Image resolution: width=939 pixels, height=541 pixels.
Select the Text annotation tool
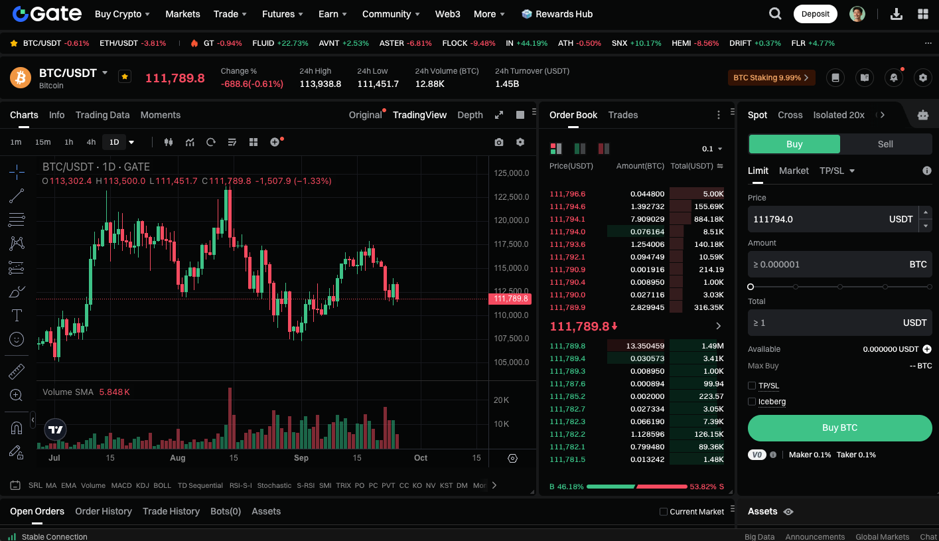17,315
